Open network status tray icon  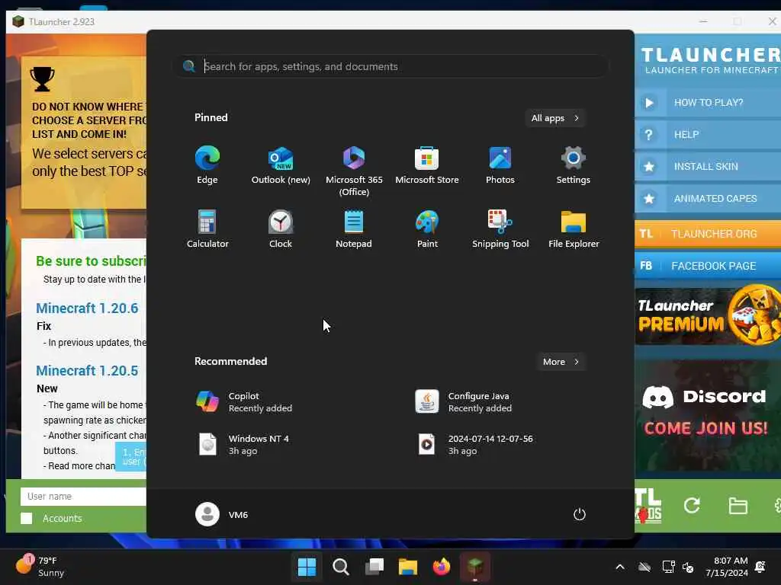[668, 567]
